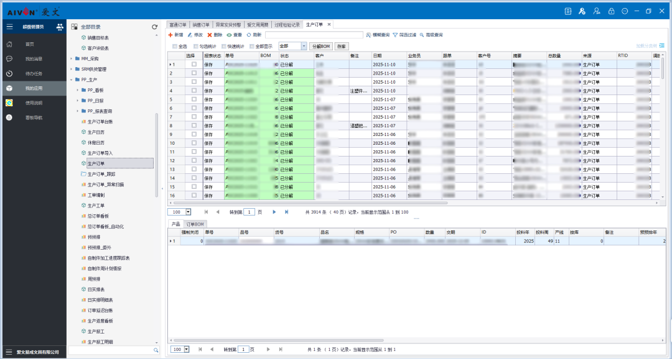Screen dimensions: 672x359
Task: Toggle the 全部显示 checkbox
Action: [251, 46]
